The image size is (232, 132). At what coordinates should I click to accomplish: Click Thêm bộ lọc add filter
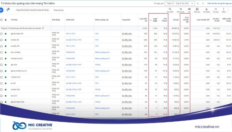[x=58, y=10]
